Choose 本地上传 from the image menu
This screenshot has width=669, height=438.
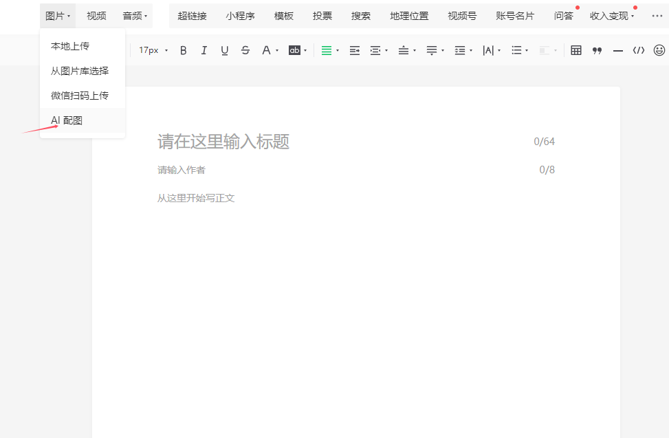click(x=70, y=46)
